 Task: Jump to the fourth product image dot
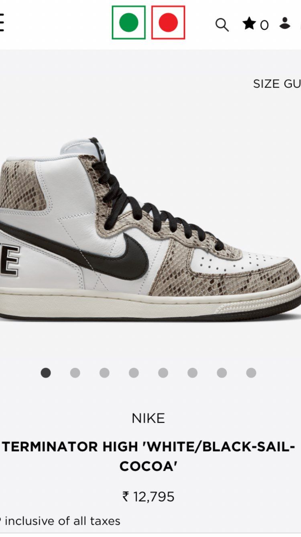click(x=134, y=373)
